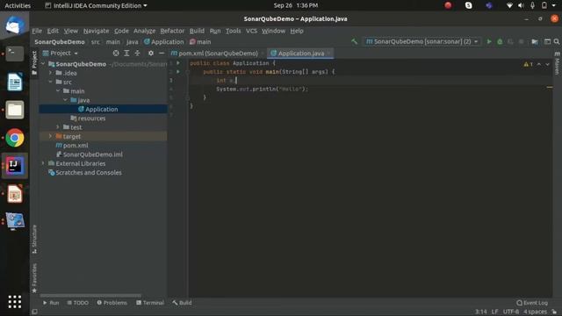Expand the test folder
Viewport: 562px width, 316px height.
(58, 127)
